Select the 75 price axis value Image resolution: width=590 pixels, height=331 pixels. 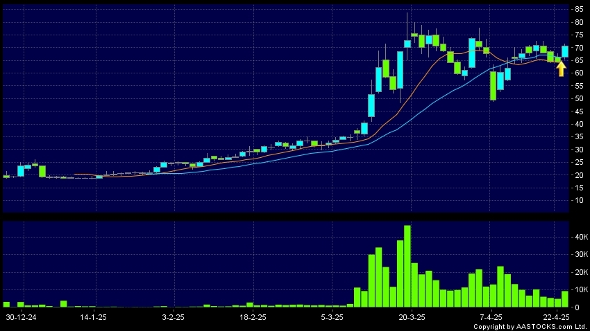pyautogui.click(x=579, y=35)
